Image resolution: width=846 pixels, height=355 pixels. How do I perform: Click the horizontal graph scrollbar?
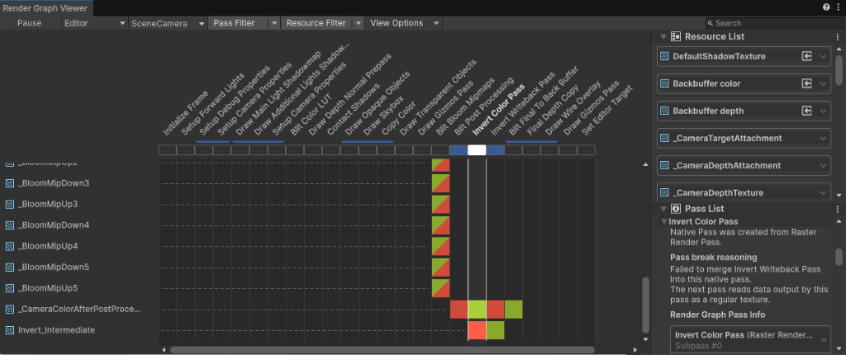[x=382, y=349]
